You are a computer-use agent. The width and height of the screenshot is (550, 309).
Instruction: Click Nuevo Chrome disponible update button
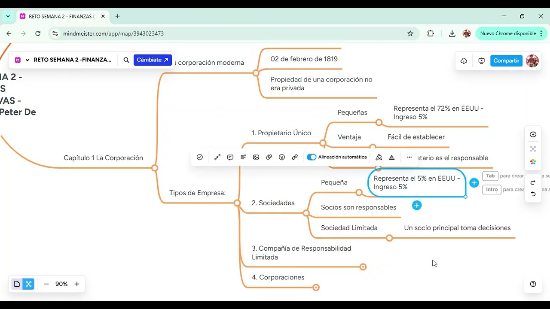(511, 33)
